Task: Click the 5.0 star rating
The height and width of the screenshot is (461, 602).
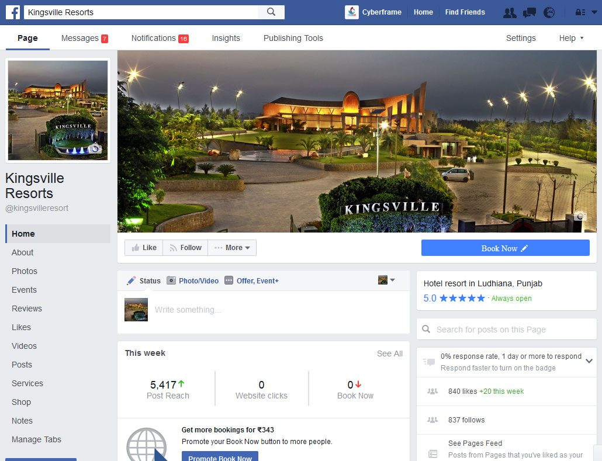Action: (454, 298)
